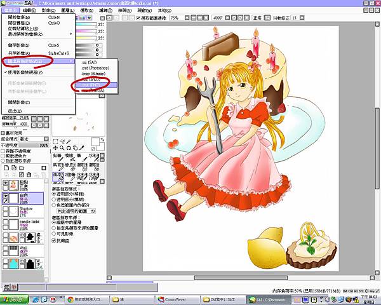Toggle the 抗鋸齒 anti-aliasing checkbox
The height and width of the screenshot is (305, 381).
(54, 241)
